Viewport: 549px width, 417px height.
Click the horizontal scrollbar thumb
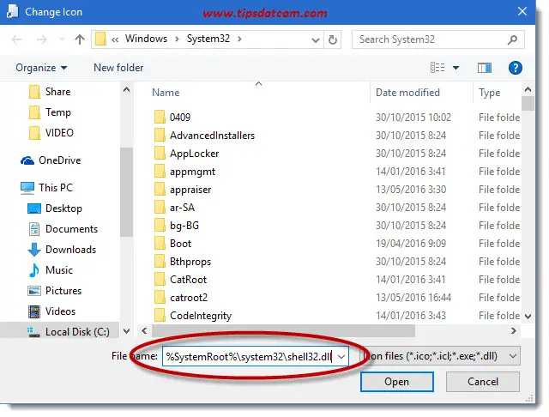coord(283,331)
